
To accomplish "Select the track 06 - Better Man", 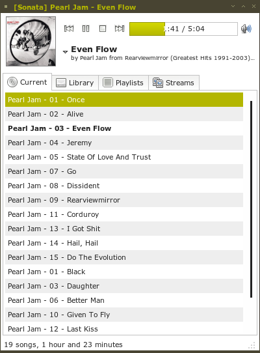I will (x=124, y=300).
